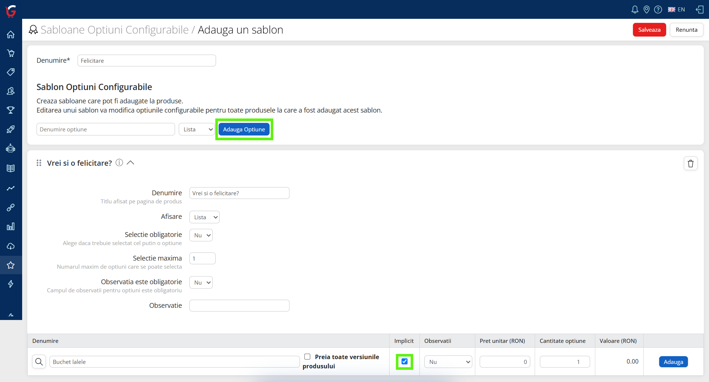Click the search icon beside Buchet lalele
The height and width of the screenshot is (382, 709).
[x=39, y=362]
